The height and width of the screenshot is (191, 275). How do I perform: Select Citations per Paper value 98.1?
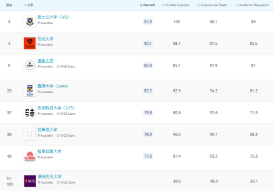pyautogui.click(x=213, y=21)
